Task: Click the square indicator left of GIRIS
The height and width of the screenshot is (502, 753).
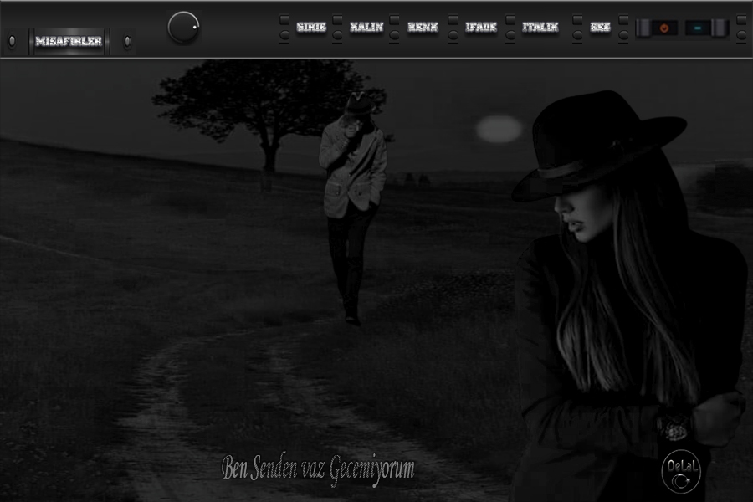Action: (284, 18)
